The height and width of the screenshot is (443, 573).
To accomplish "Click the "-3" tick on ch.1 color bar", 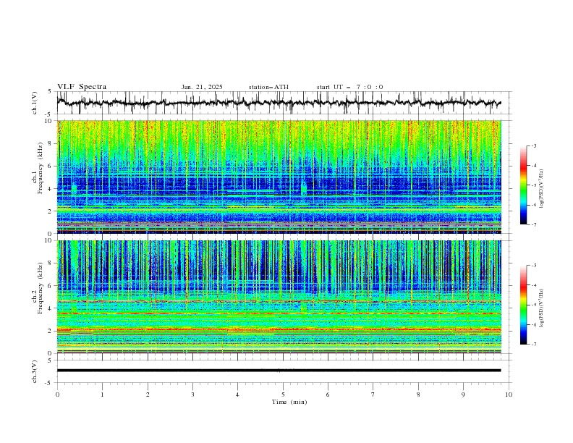I will click(533, 145).
